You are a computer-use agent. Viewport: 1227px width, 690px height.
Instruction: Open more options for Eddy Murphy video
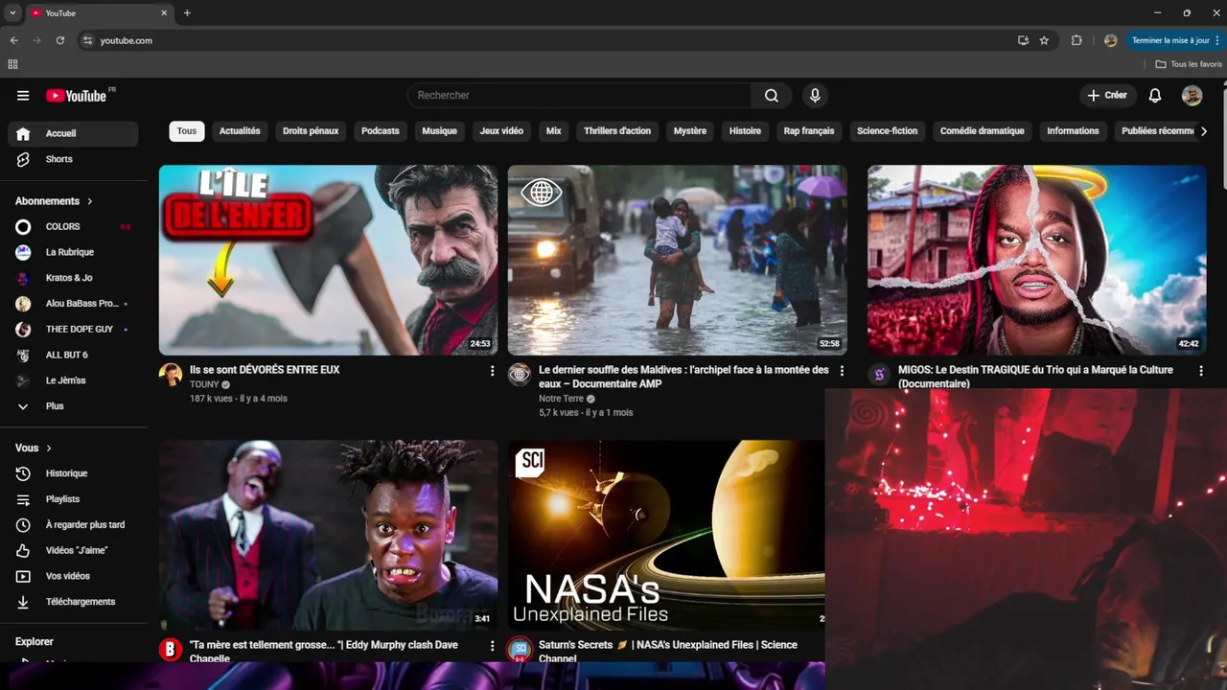493,646
